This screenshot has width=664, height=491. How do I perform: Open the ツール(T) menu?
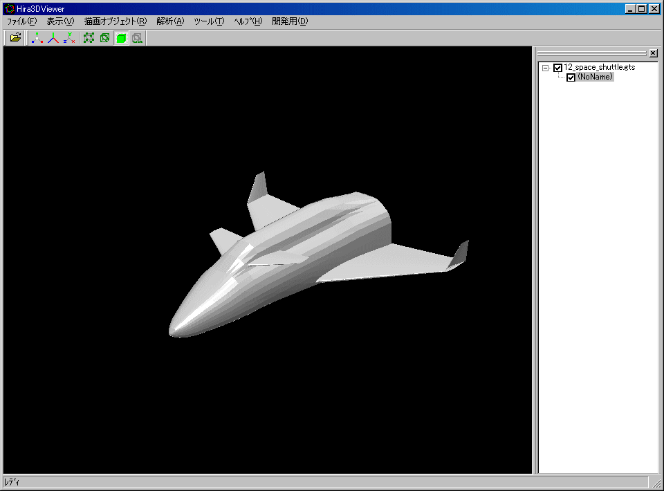click(209, 21)
